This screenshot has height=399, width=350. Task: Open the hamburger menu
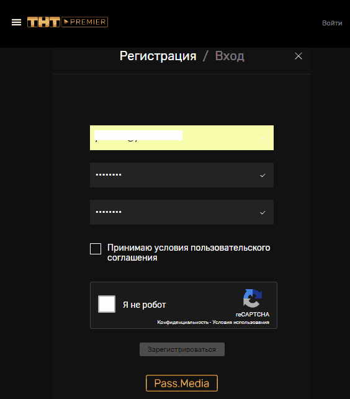pyautogui.click(x=16, y=22)
